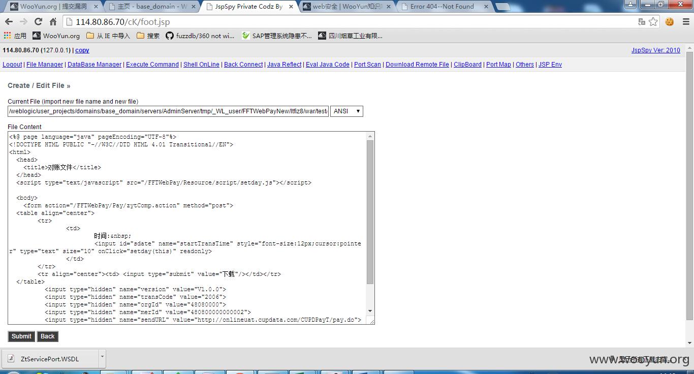The width and height of the screenshot is (694, 374).
Task: Close the web安全 WooYun知识库 tab
Action: click(388, 7)
